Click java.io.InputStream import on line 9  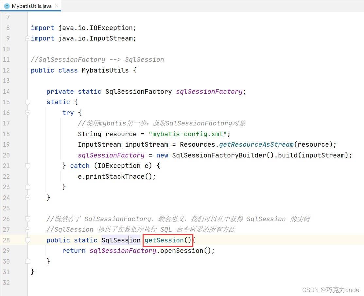95,38
